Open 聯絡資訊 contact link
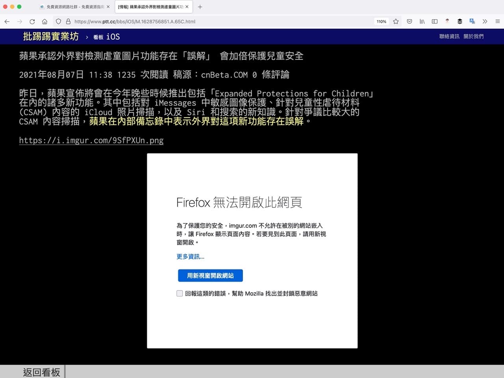This screenshot has height=378, width=504. (449, 36)
